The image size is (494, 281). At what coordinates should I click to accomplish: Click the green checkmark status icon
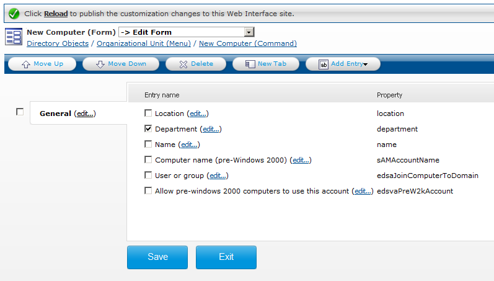coord(14,14)
